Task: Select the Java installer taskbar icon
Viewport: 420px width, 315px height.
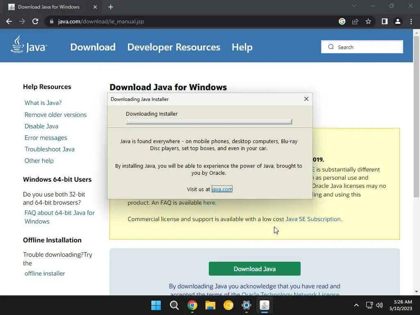Action: click(x=265, y=305)
